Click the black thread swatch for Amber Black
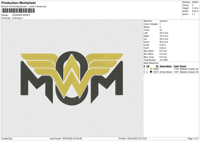 coord(151,72)
